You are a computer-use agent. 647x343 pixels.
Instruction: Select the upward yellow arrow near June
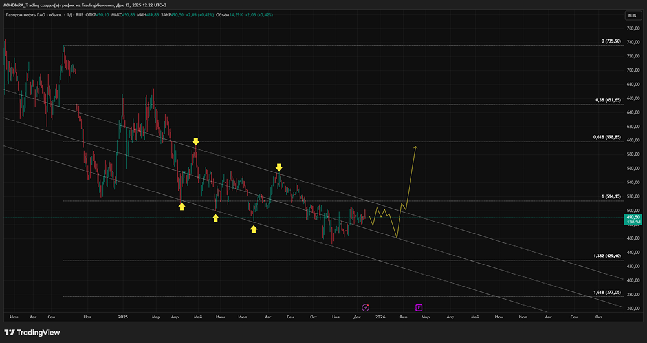(x=215, y=218)
